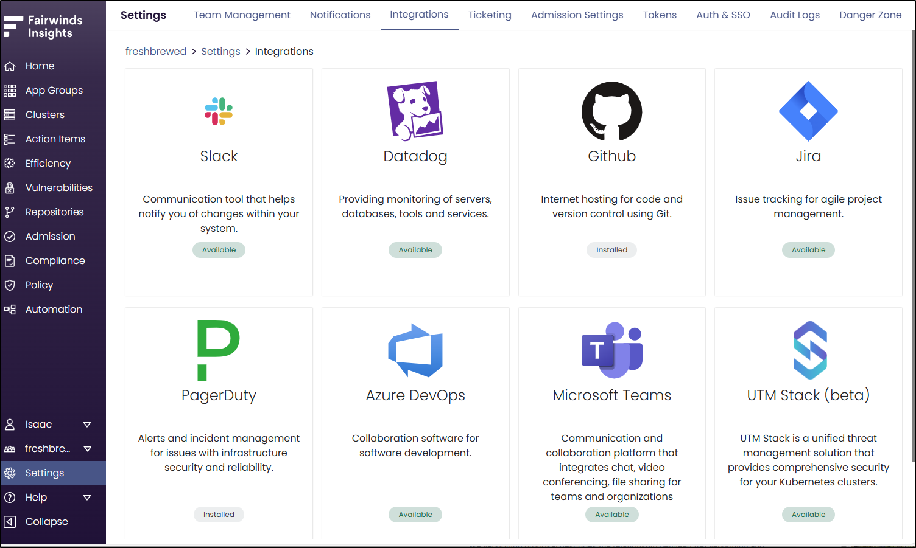Viewport: 916px width, 548px height.
Task: Click the Repositories branch icon
Action: tap(10, 212)
